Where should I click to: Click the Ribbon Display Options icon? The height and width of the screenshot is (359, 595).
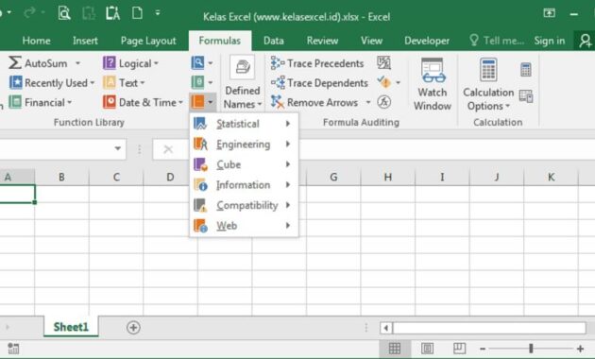click(x=549, y=13)
